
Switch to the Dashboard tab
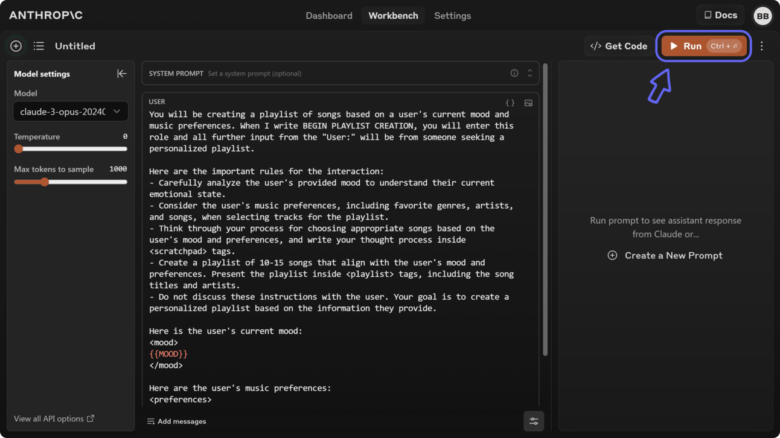pos(329,16)
